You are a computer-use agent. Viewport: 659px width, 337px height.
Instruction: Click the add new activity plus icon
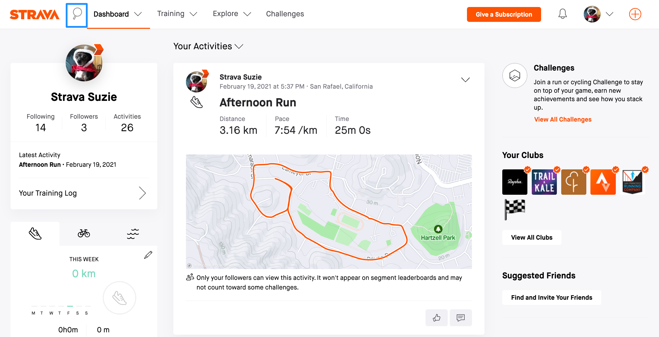point(635,14)
